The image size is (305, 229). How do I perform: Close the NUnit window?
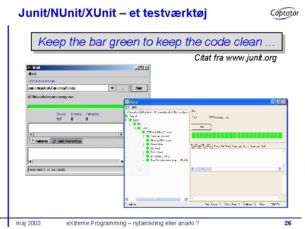click(284, 102)
